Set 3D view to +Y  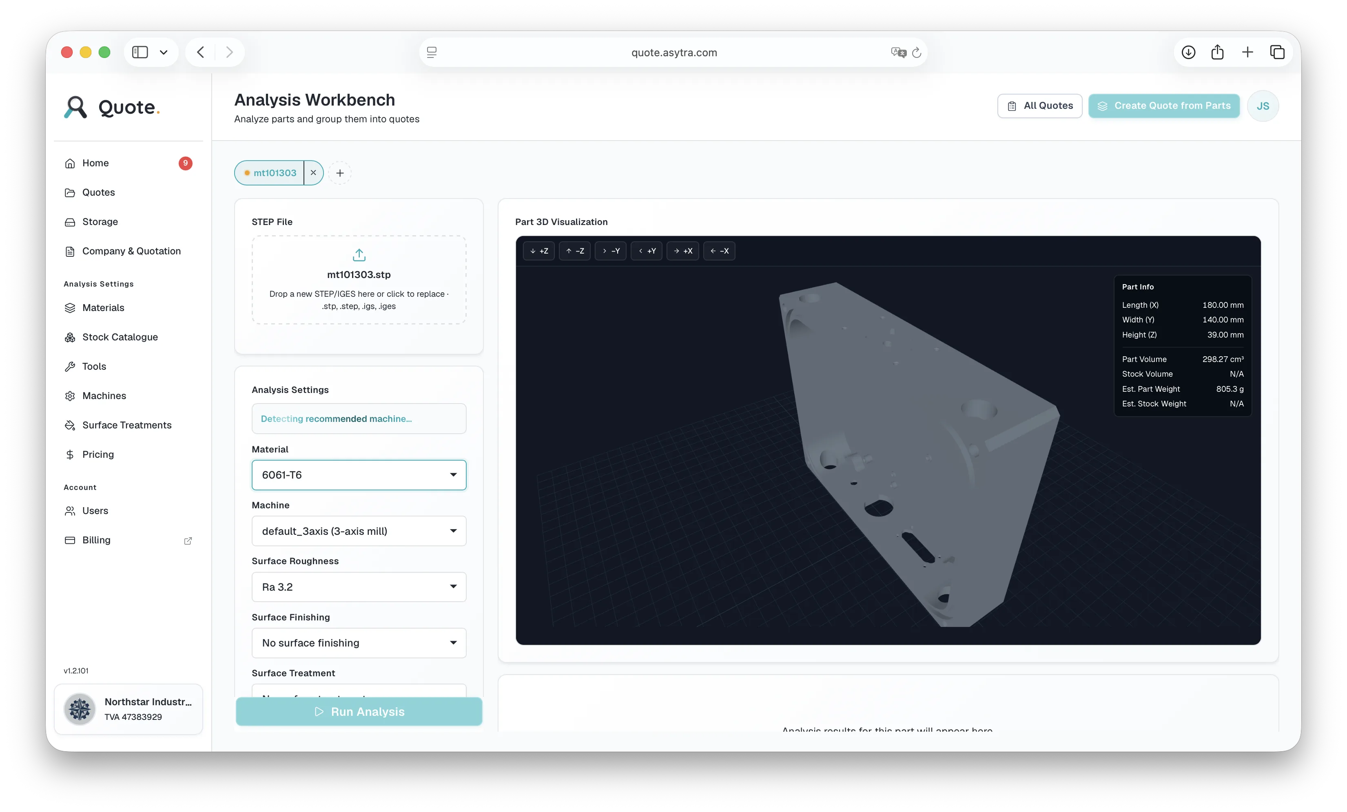(647, 251)
